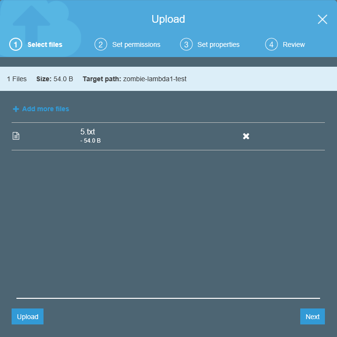Viewport: 337px width, 337px height.
Task: Switch to the Select files step label
Action: (44, 44)
